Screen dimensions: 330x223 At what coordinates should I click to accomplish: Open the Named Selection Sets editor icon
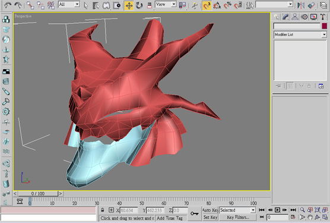tap(250, 5)
